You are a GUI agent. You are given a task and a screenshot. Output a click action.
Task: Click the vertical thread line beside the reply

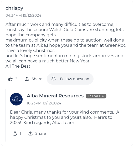click(x=6, y=115)
